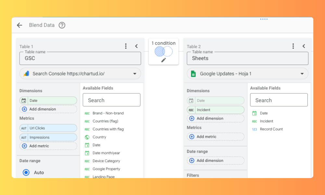Viewport: 325px width, 195px height.
Task: Open the Blend Data help icon
Action: [x=62, y=25]
